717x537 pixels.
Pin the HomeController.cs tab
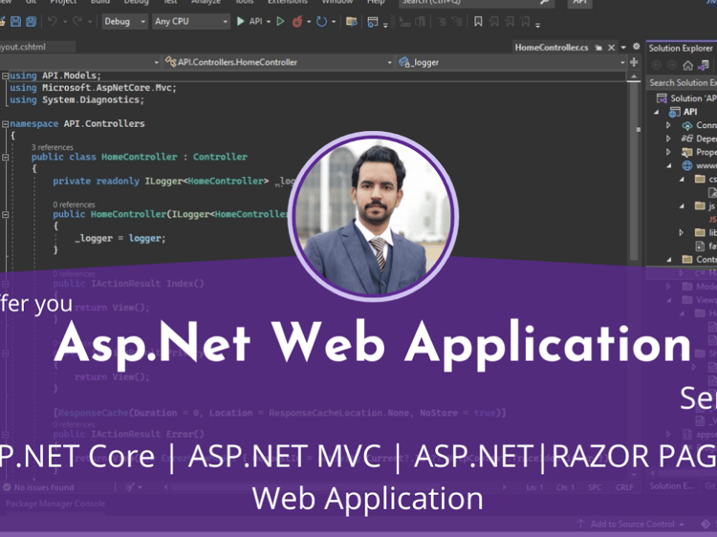tap(598, 48)
